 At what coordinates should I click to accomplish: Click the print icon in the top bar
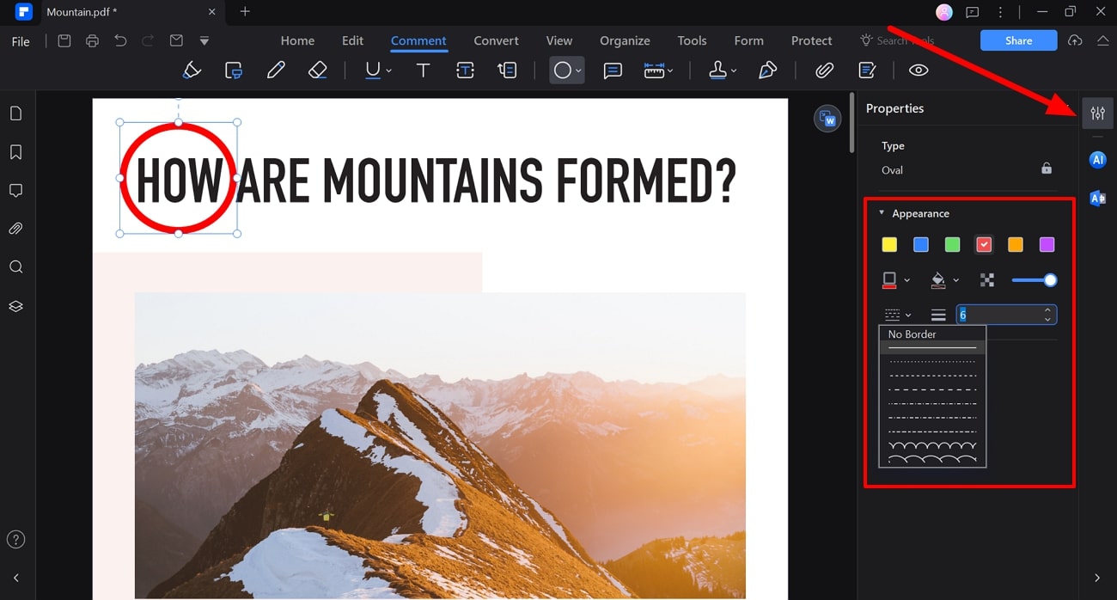92,40
